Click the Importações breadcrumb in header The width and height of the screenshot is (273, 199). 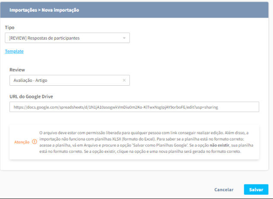(x=23, y=10)
